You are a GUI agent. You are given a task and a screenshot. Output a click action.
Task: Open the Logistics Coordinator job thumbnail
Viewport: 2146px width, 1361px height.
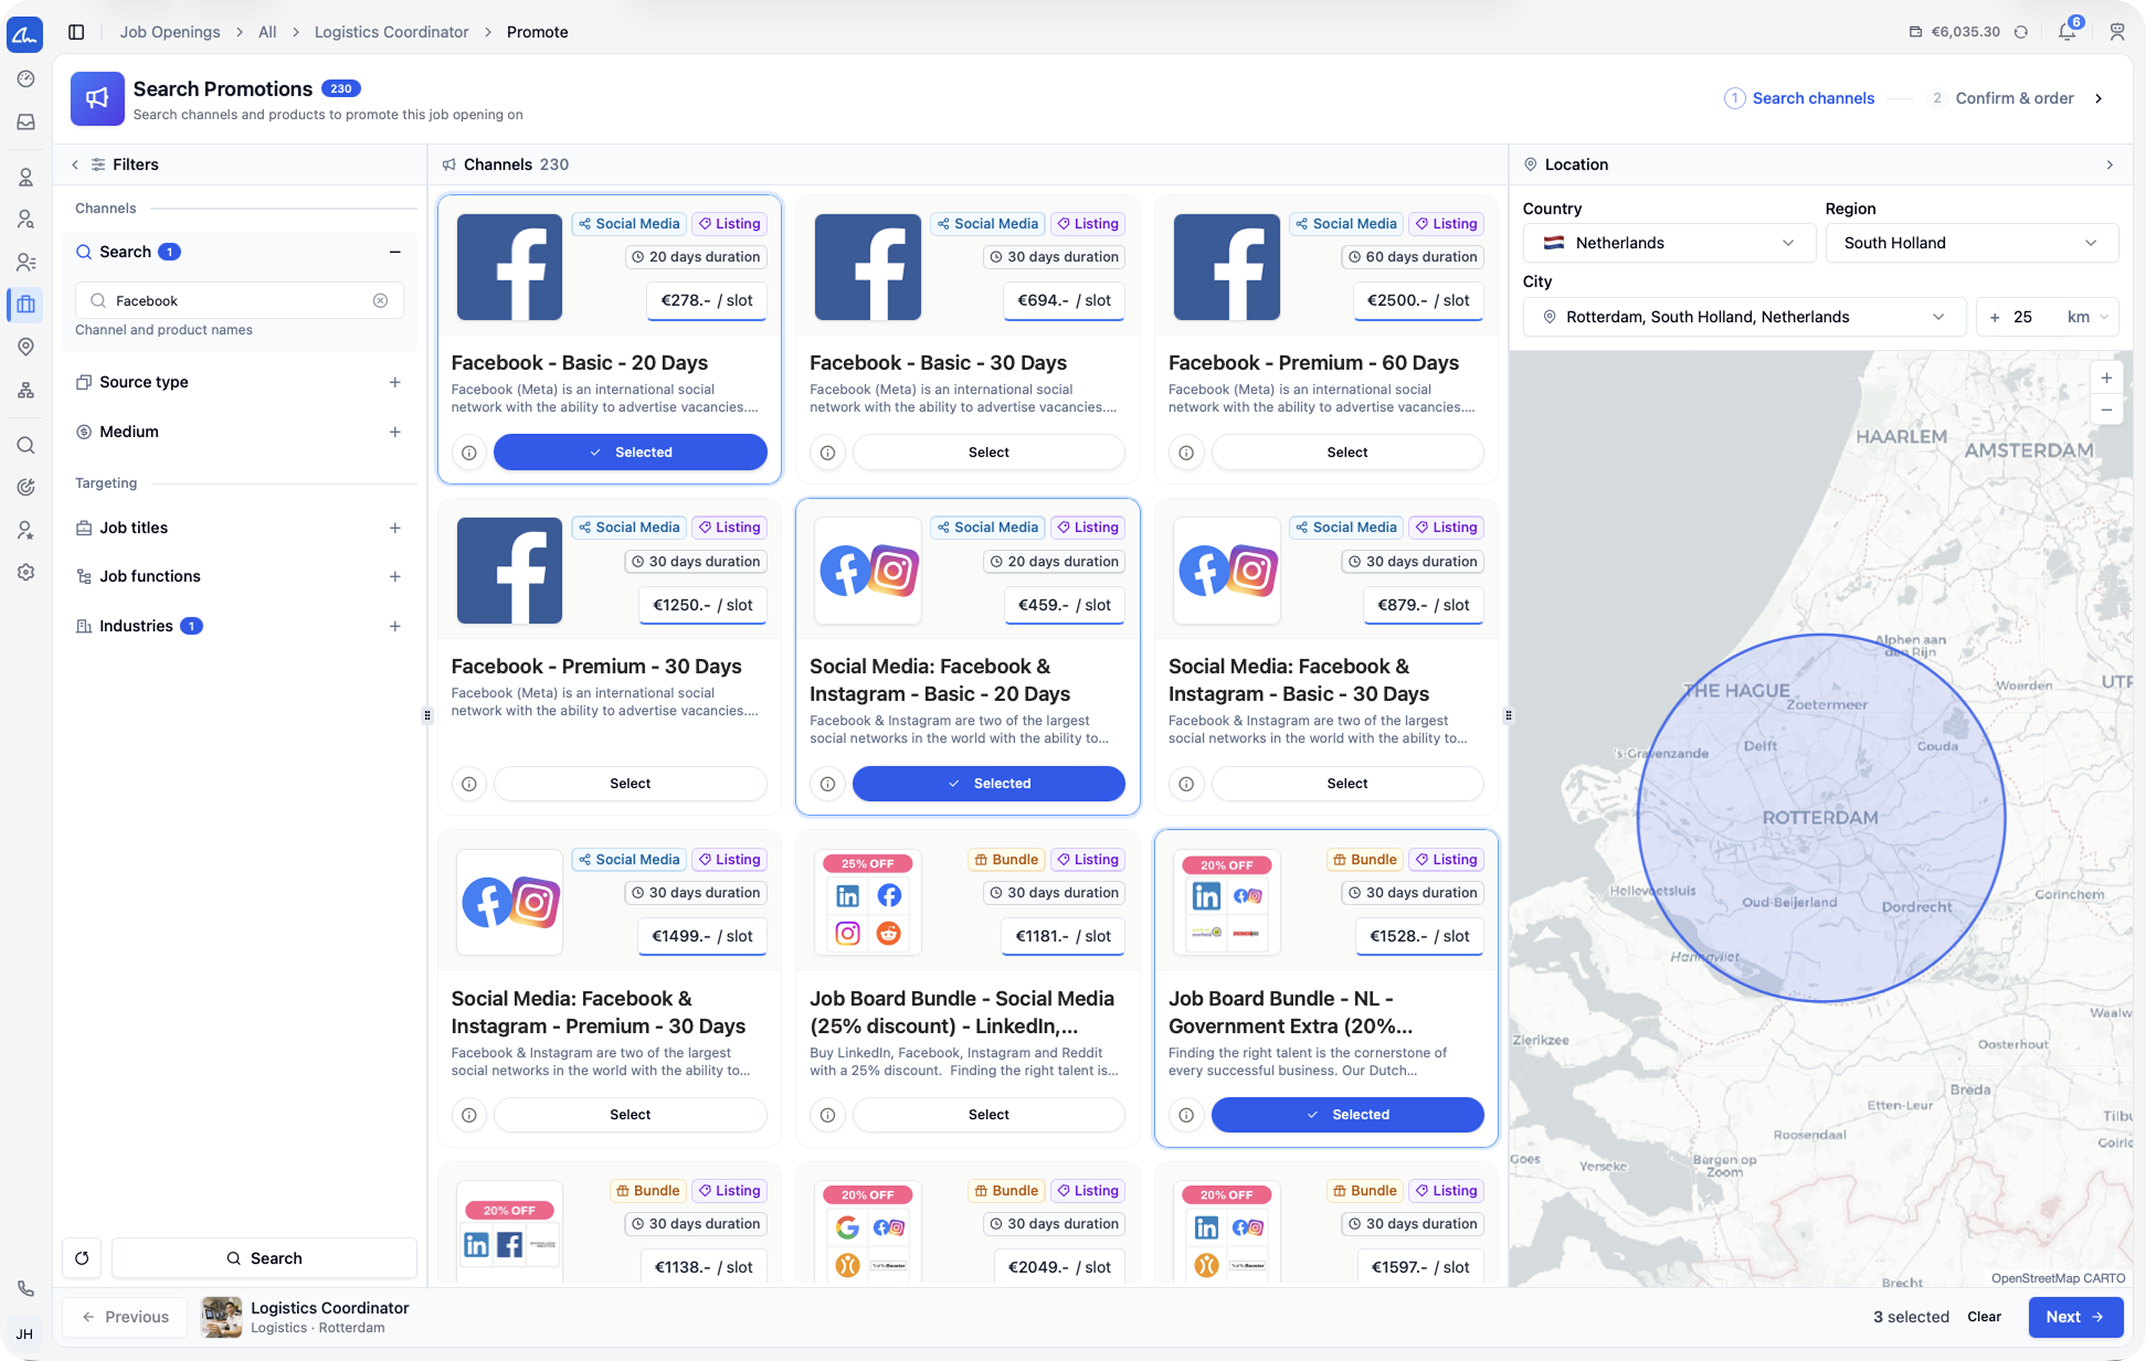(221, 1316)
